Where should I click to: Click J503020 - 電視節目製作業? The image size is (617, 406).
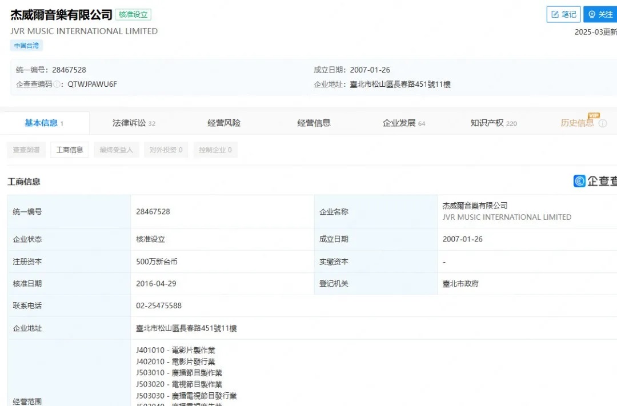[179, 384]
